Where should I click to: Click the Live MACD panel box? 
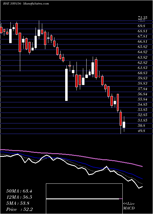click(84, 199)
